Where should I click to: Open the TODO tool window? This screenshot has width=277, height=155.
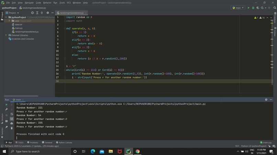[x=19, y=142]
